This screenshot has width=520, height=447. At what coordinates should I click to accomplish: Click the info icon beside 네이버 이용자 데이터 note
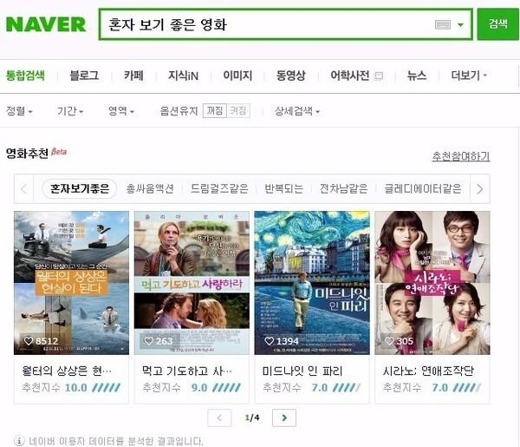coord(20,441)
